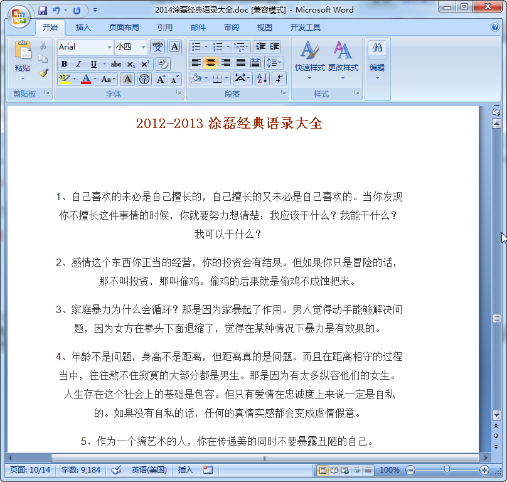This screenshot has width=507, height=482.
Task: Open the 粘贴 dropdown arrow
Action: coord(23,78)
